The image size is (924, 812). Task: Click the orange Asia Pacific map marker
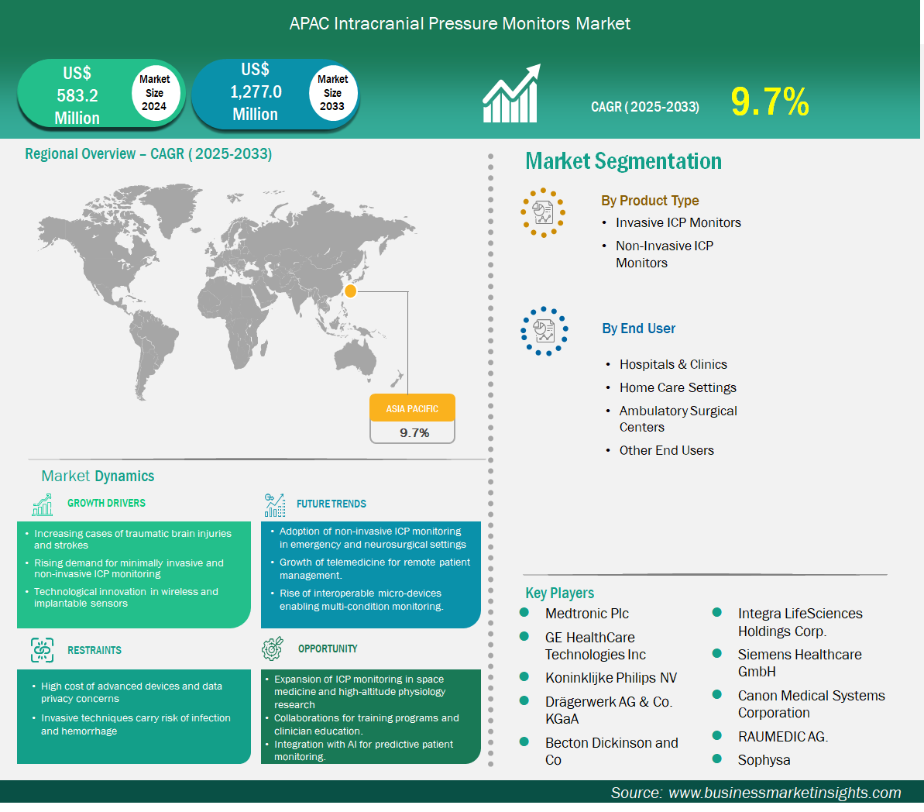pos(350,291)
